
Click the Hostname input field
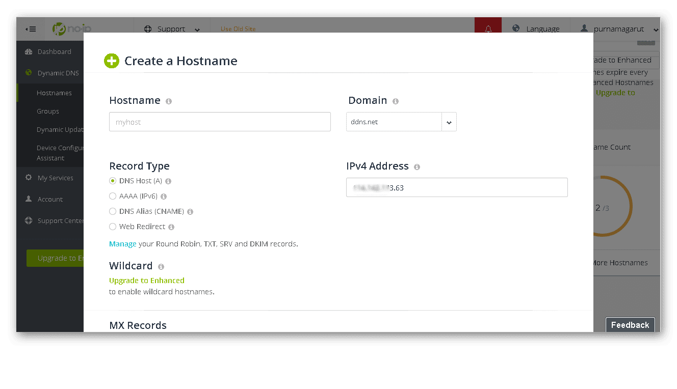coord(220,122)
